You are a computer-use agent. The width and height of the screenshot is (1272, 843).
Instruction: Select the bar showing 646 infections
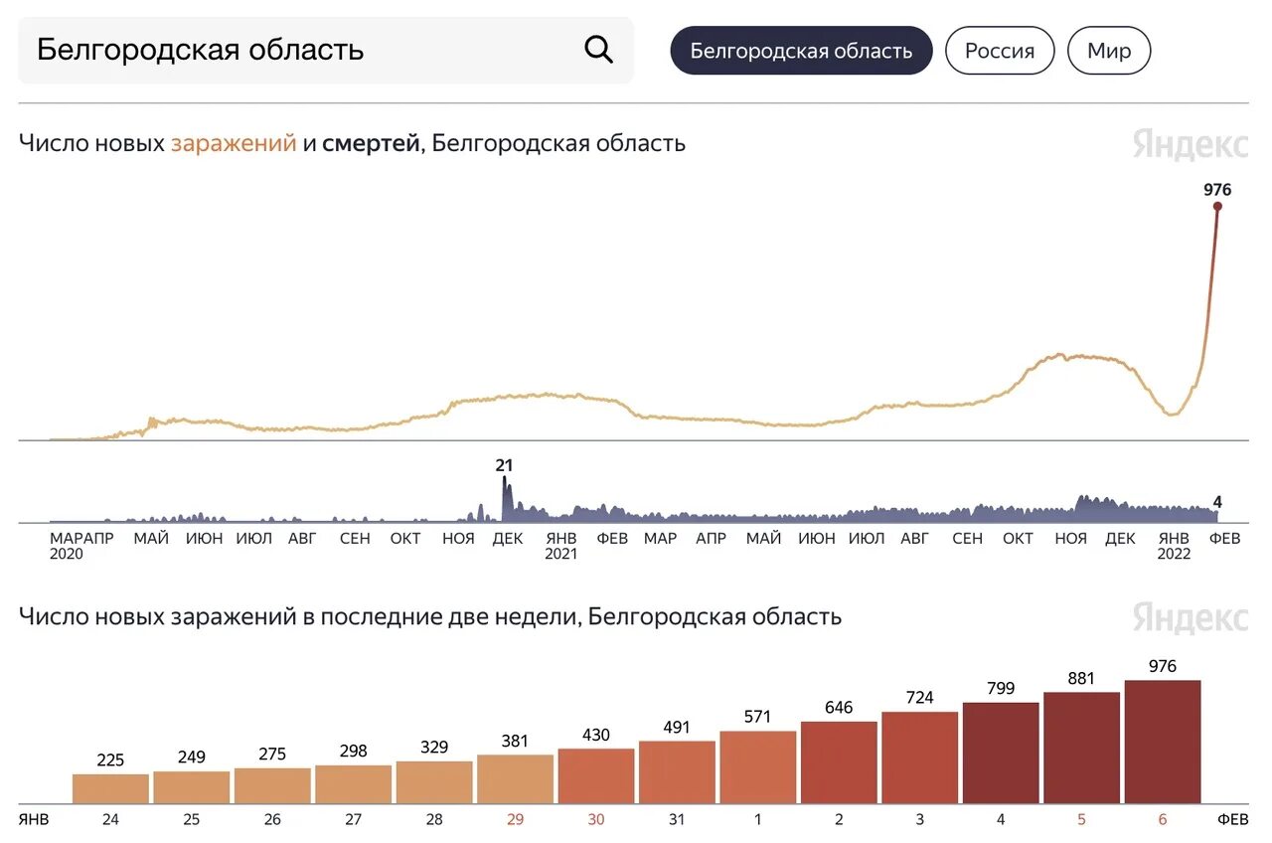(x=839, y=762)
